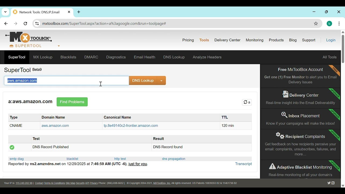
Task: Switch to DMARC tab
Action: pos(91,57)
